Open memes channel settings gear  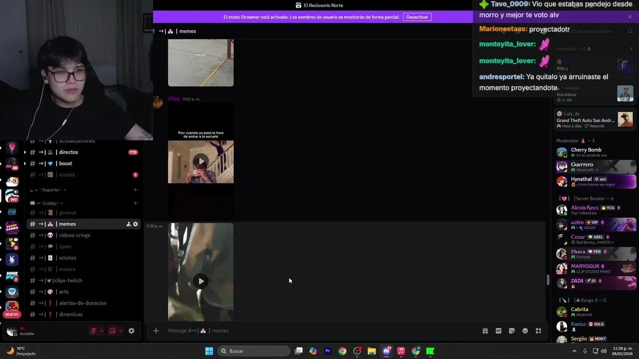(135, 224)
